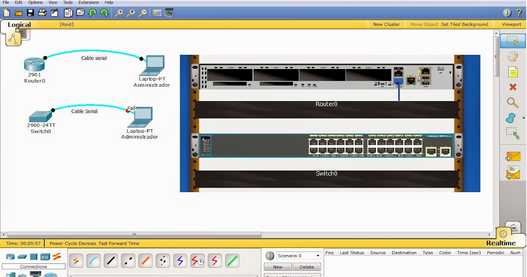Open the Help menu
This screenshot has width=527, height=277.
[109, 3]
